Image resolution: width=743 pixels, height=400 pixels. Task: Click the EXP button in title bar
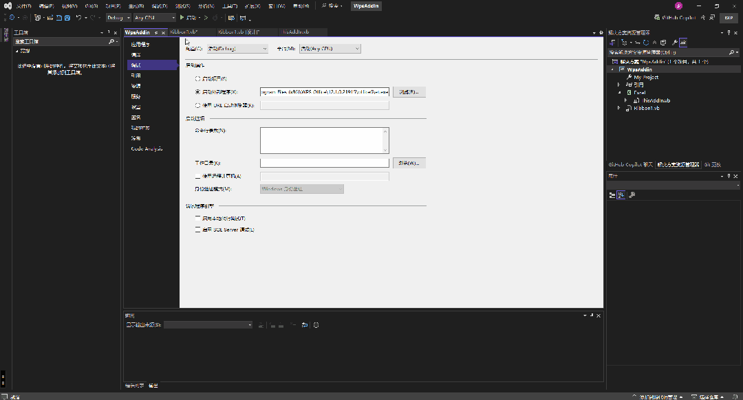(729, 17)
